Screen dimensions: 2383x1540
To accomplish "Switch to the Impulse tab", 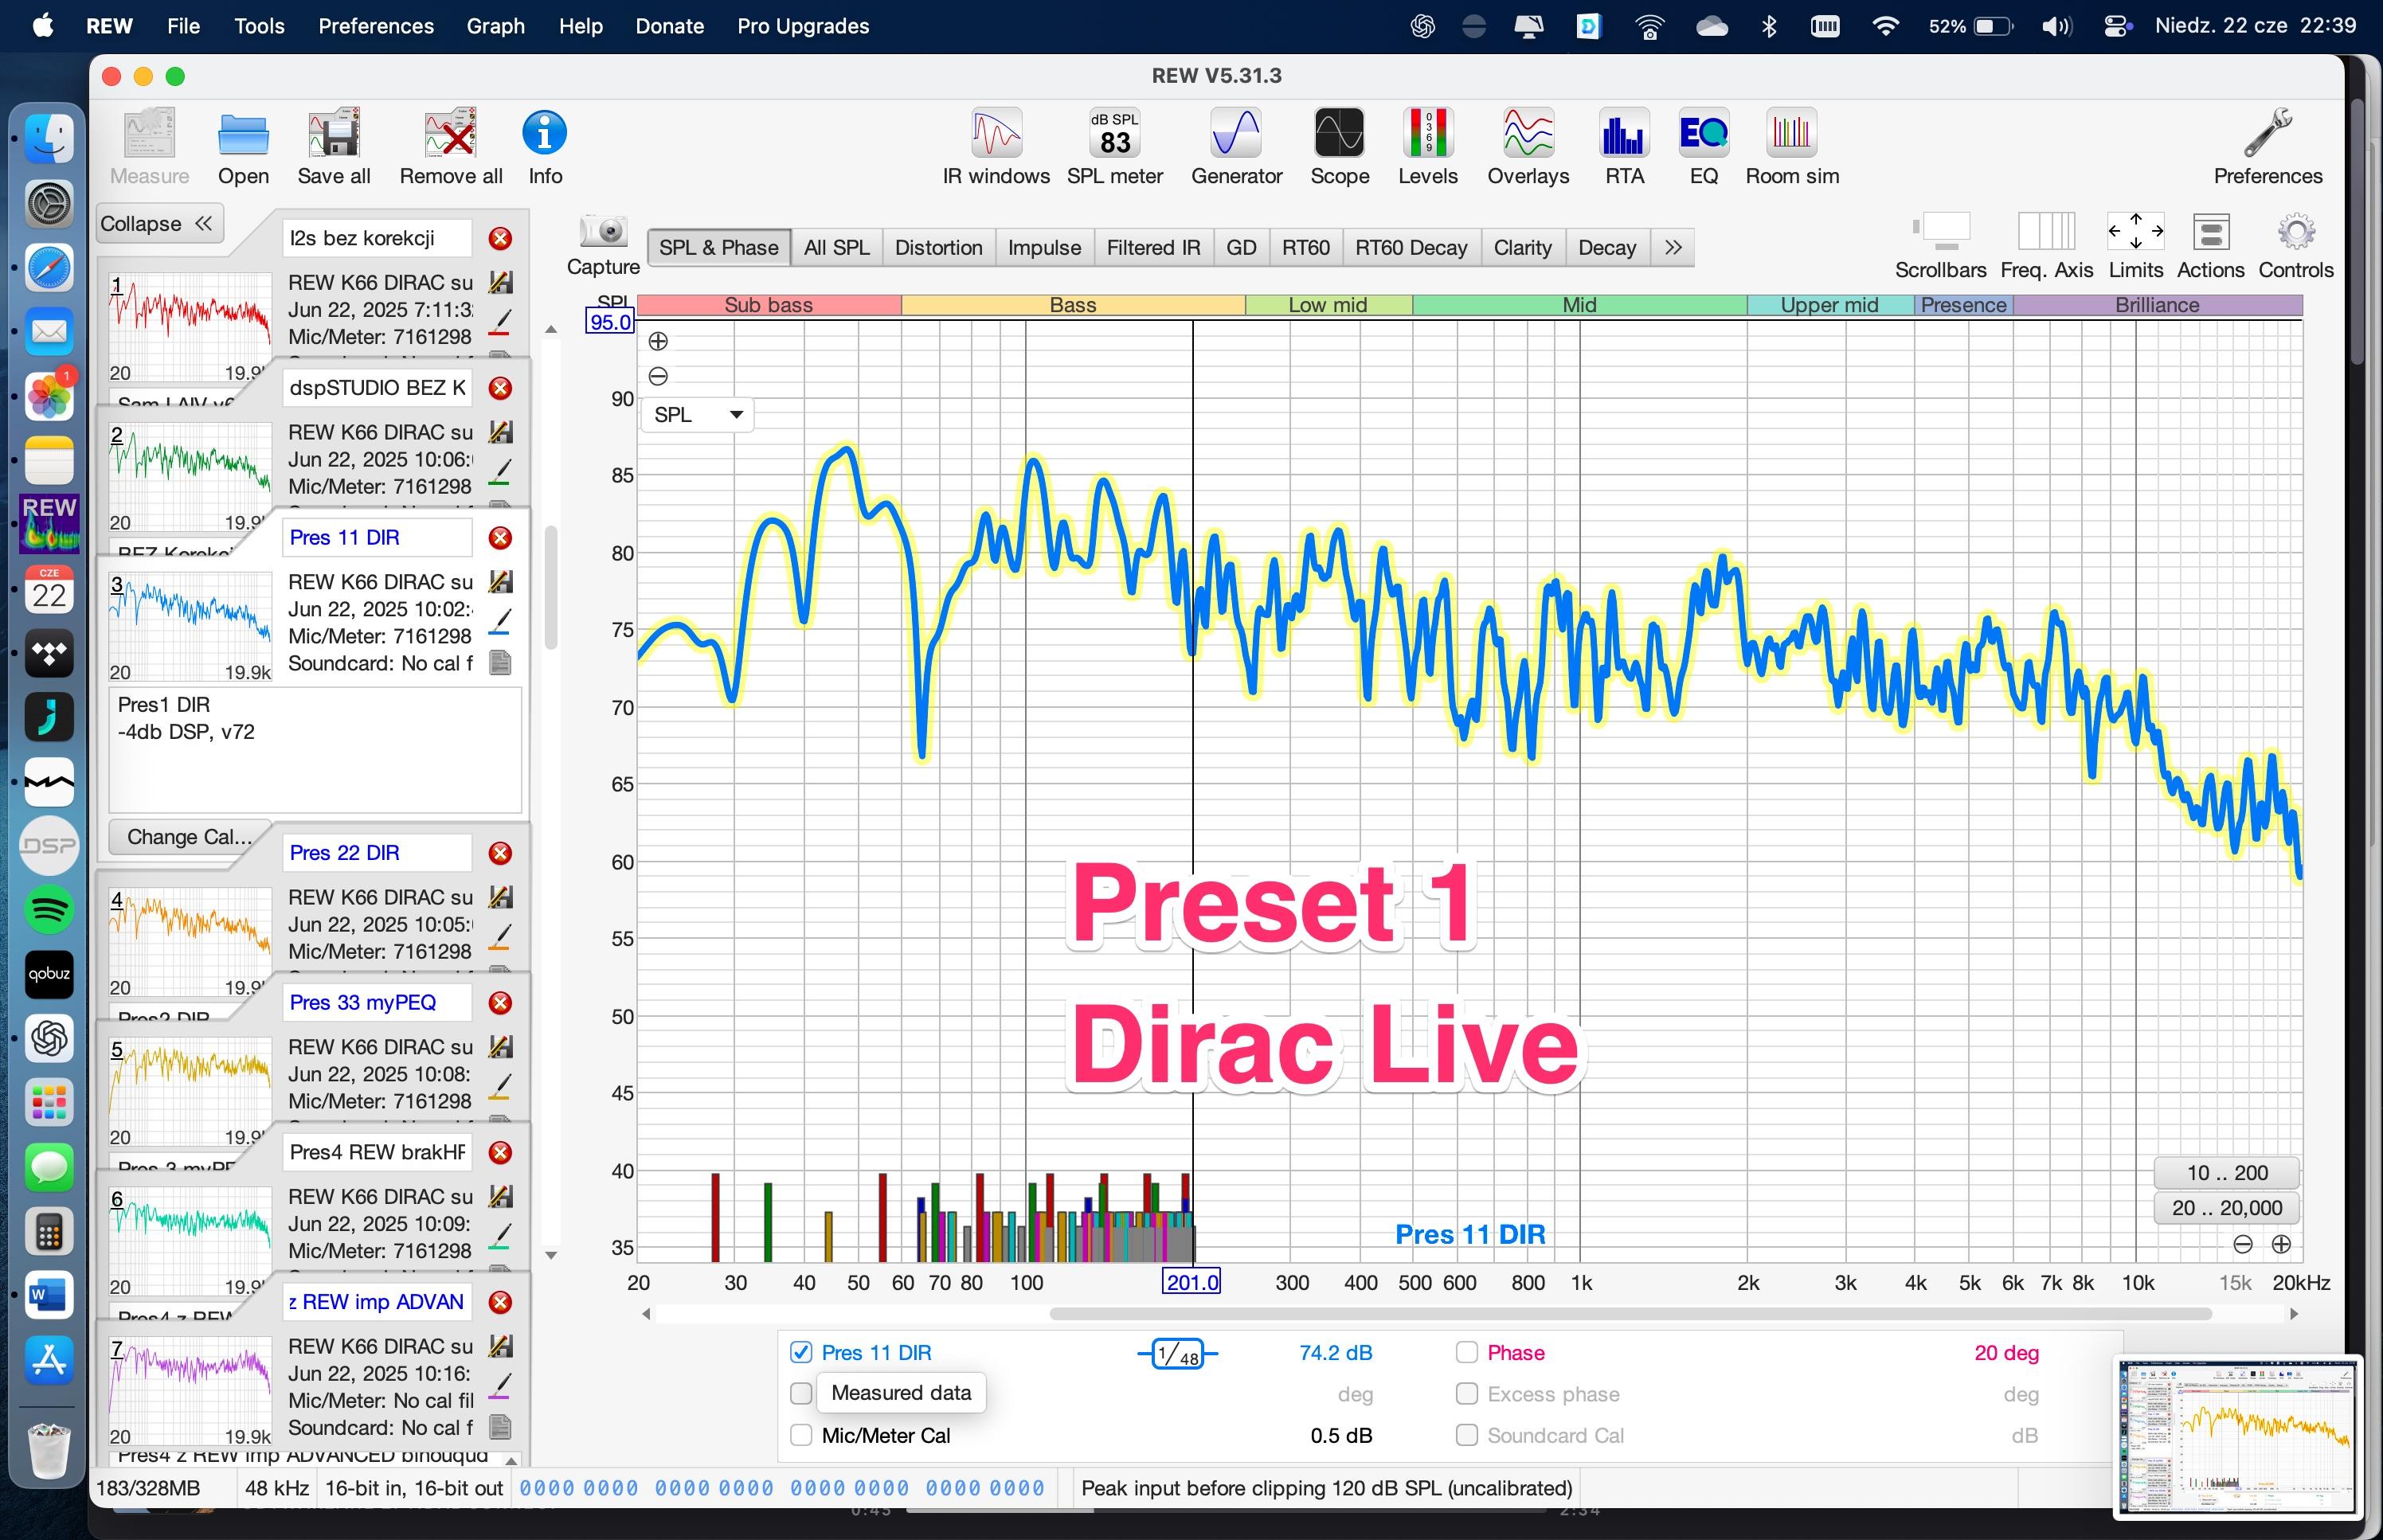I will pyautogui.click(x=1044, y=247).
